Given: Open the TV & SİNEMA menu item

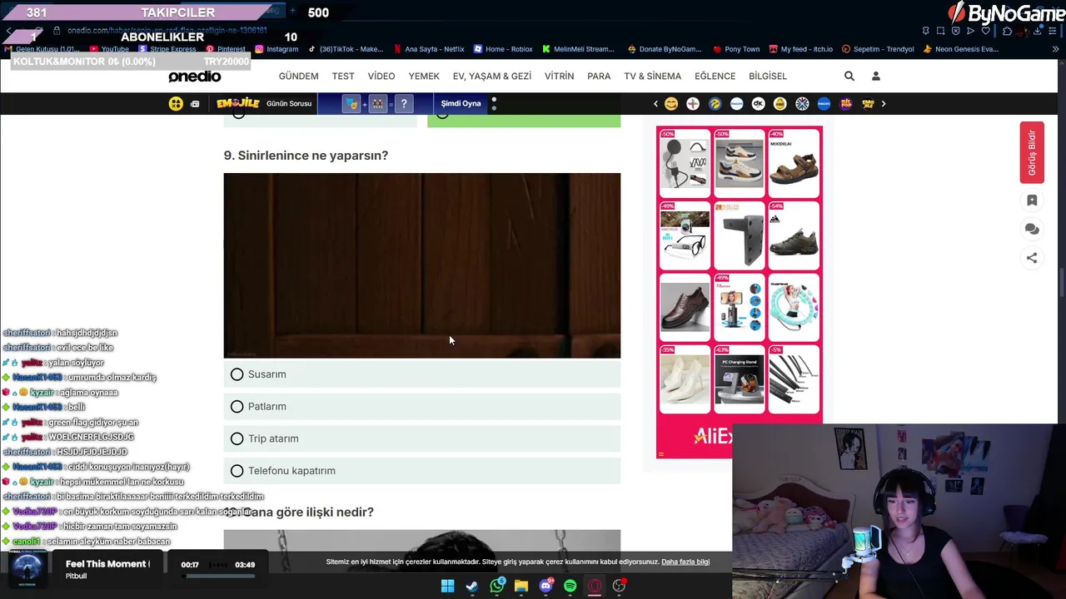Looking at the screenshot, I should click(653, 76).
